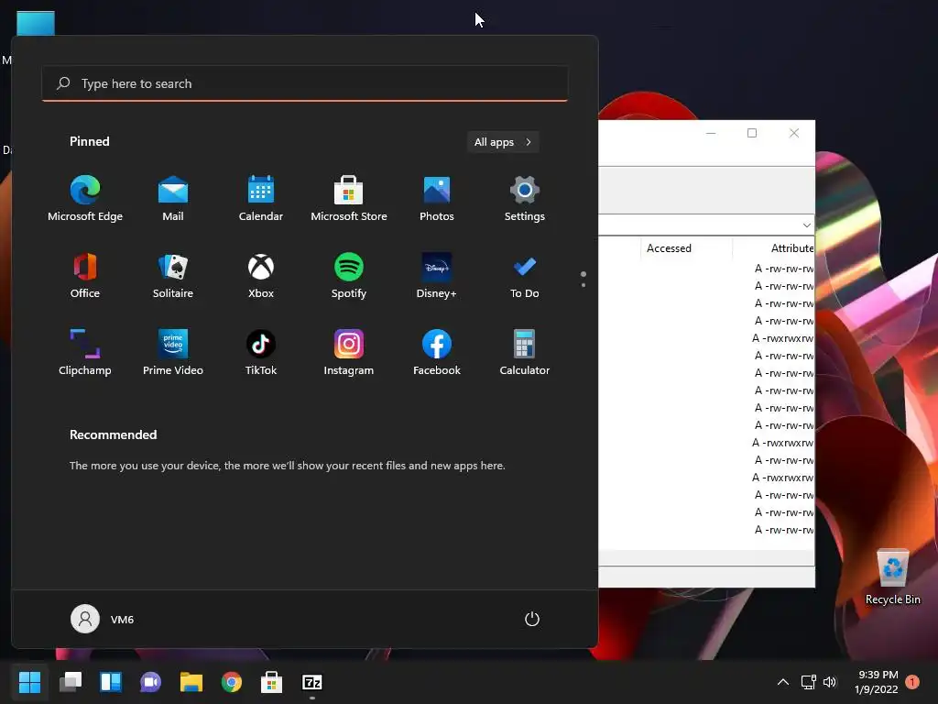938x704 pixels.
Task: Launch the Clipchamp video editor
Action: click(x=85, y=353)
